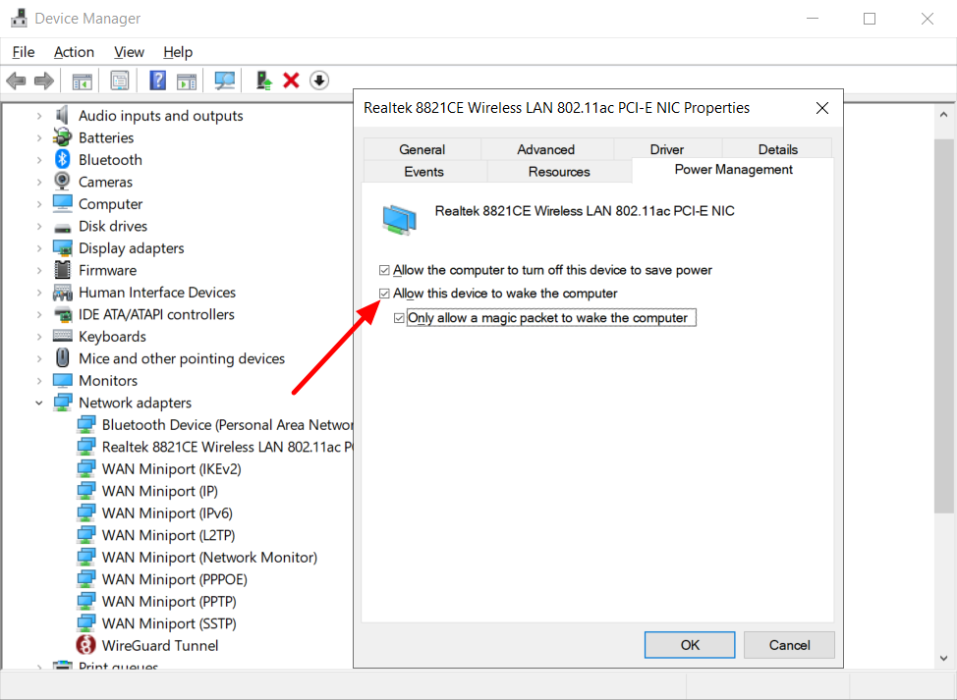The height and width of the screenshot is (700, 957).
Task: Click the Update device driver toolbar icon
Action: coord(263,81)
